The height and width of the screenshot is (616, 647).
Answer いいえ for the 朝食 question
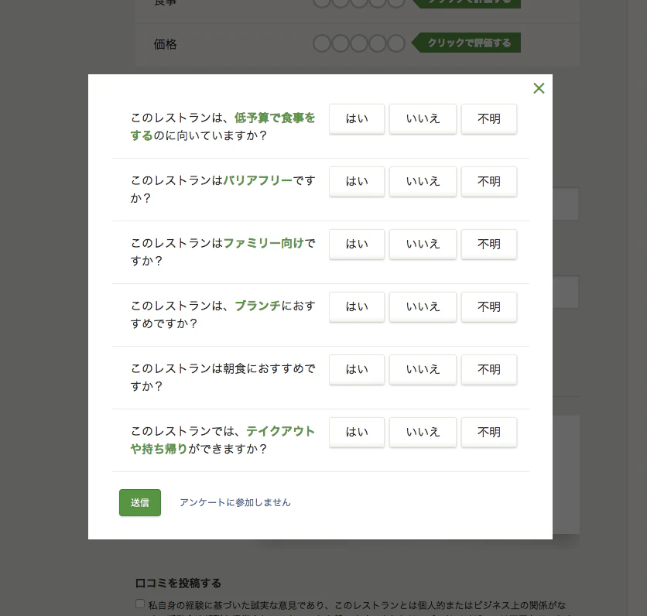(x=423, y=370)
